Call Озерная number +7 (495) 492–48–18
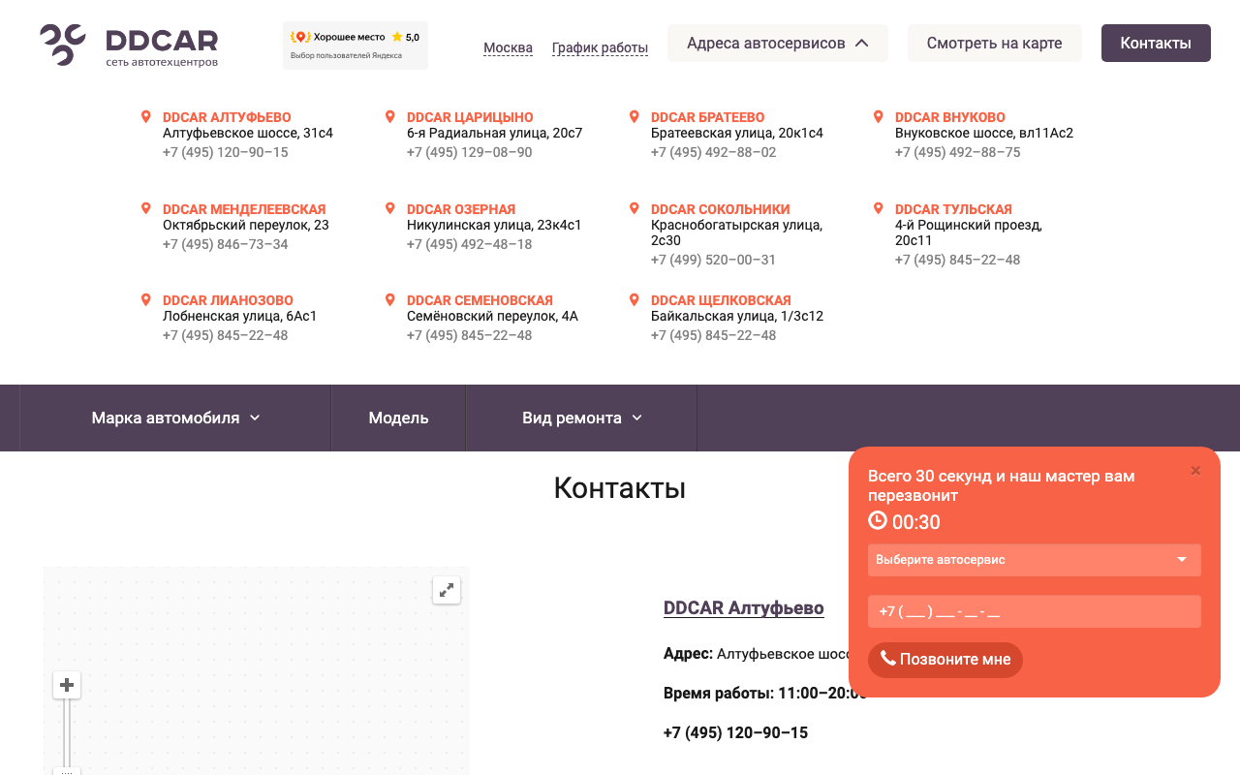This screenshot has height=775, width=1240. point(470,244)
